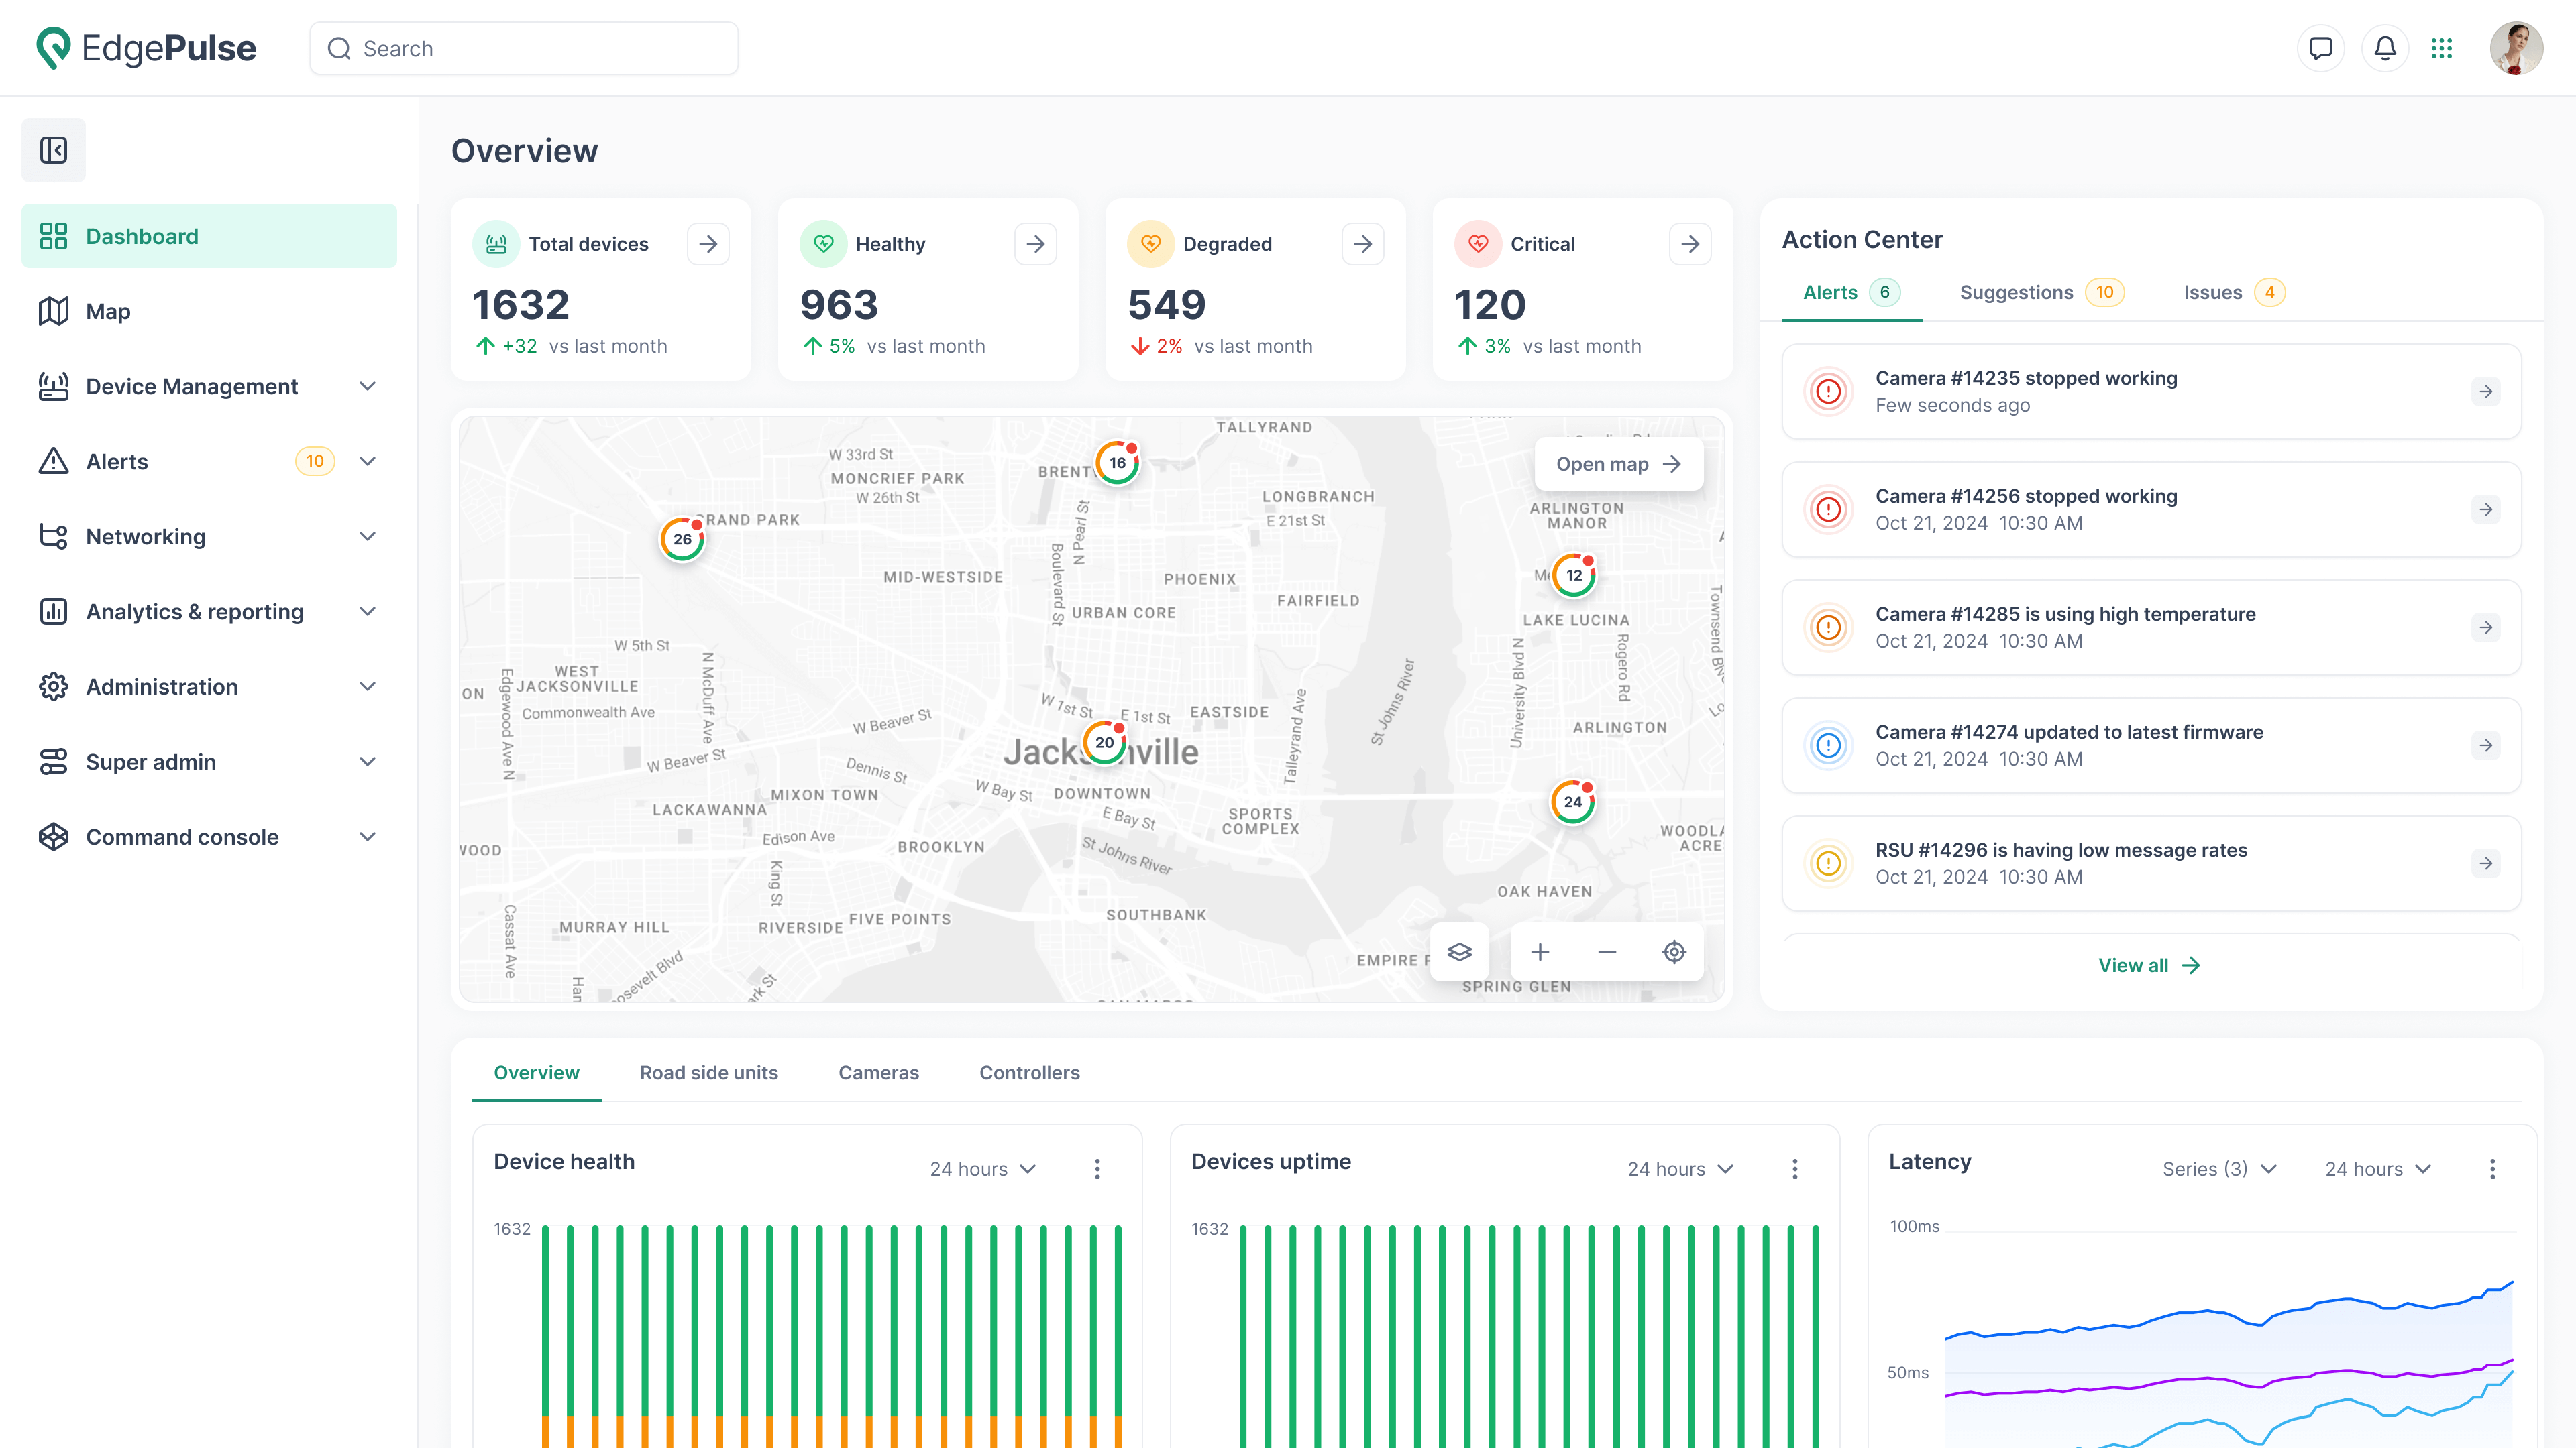The width and height of the screenshot is (2576, 1448).
Task: Recenter map to my location
Action: tap(1674, 951)
